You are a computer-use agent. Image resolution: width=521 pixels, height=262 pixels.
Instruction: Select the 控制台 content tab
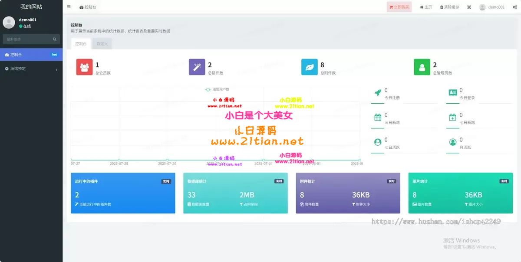(x=81, y=44)
